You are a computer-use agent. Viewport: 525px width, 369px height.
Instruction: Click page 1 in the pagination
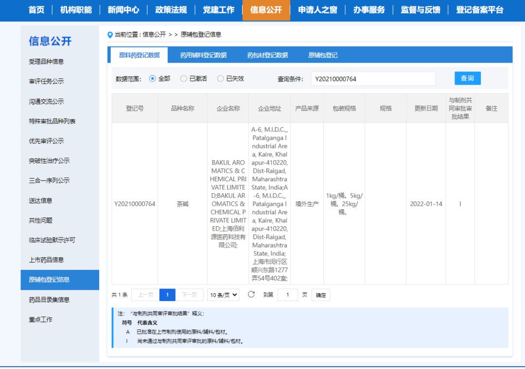pos(167,295)
